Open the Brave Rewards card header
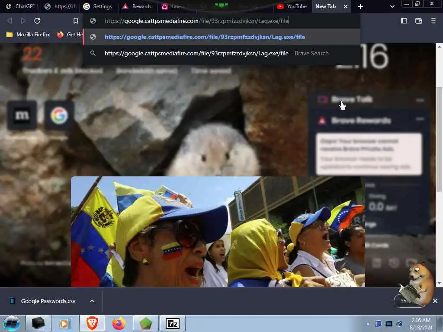The height and width of the screenshot is (332, 443). 361,121
